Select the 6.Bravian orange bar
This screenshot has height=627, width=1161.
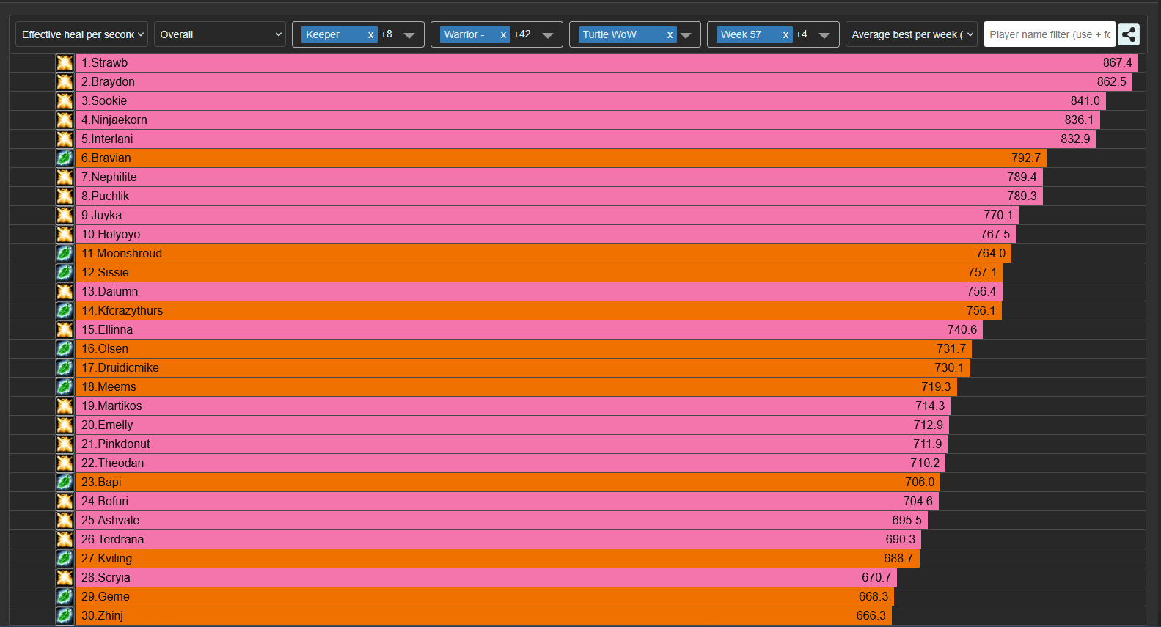561,158
